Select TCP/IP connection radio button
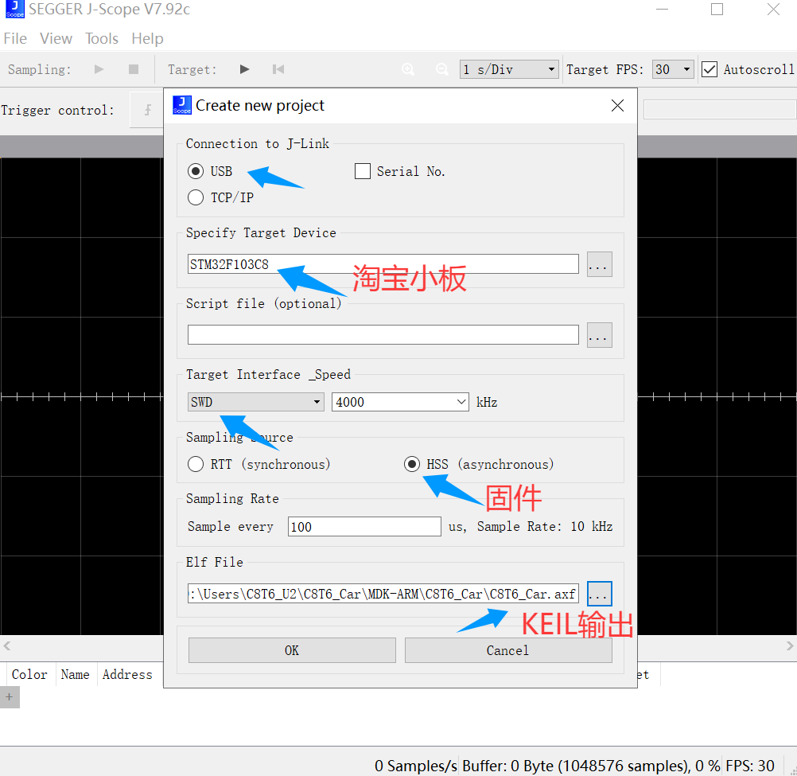The width and height of the screenshot is (797, 776). pos(196,197)
